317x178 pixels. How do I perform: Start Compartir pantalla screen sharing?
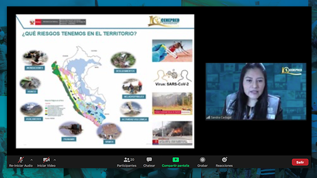[x=175, y=162]
